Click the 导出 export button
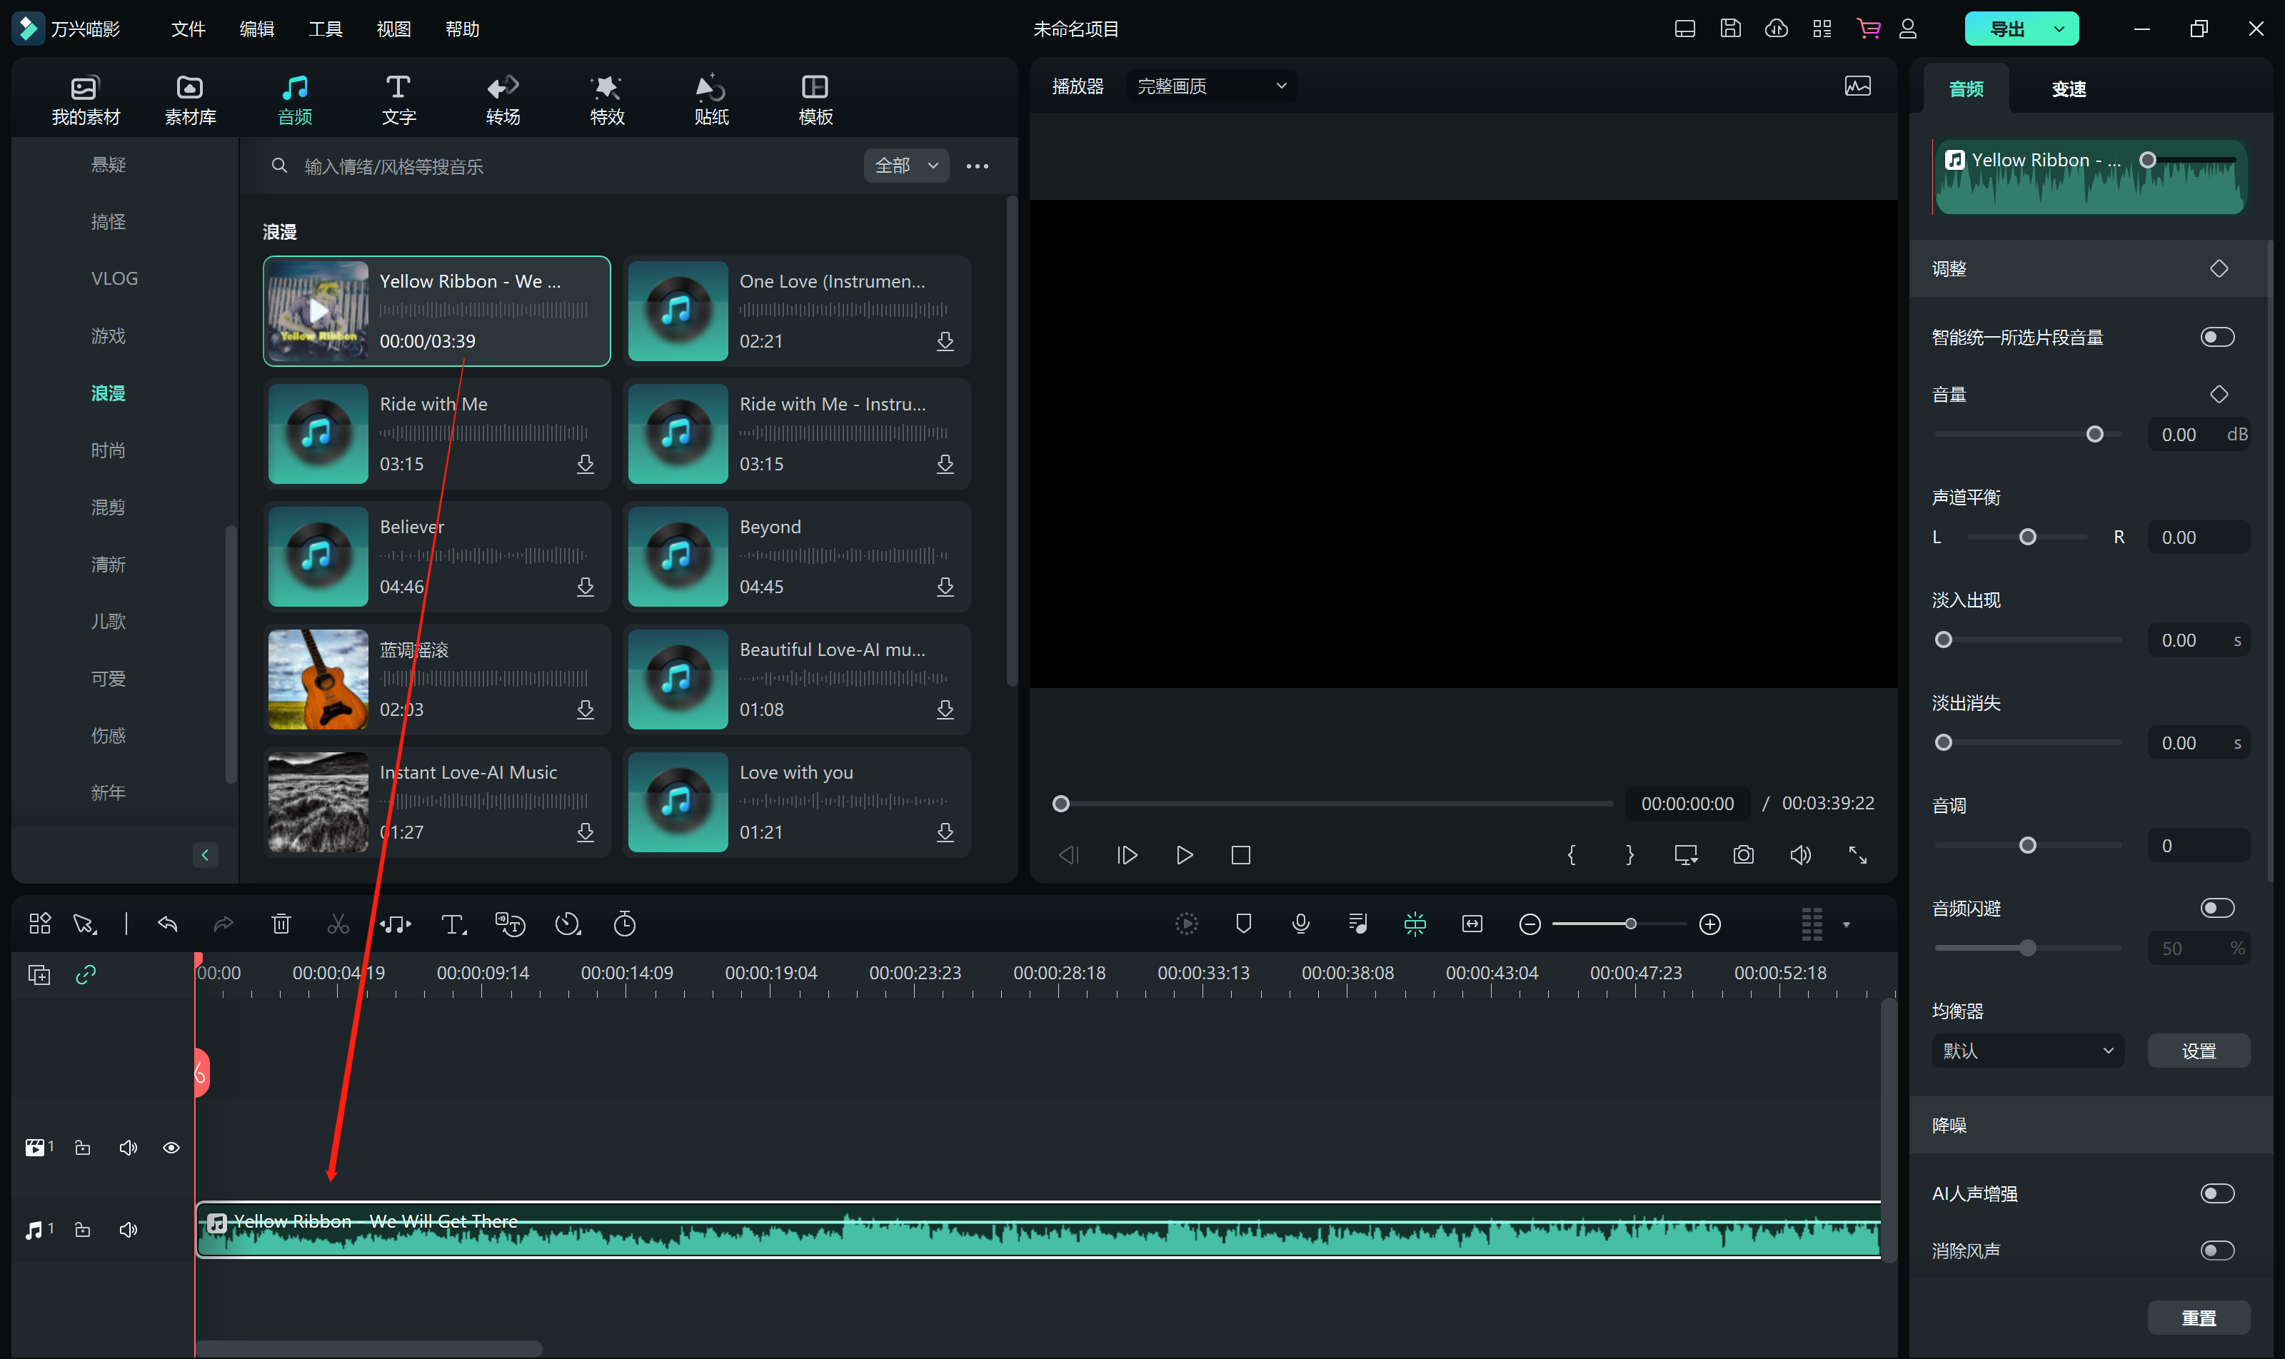Viewport: 2285px width, 1359px height. 2007,29
